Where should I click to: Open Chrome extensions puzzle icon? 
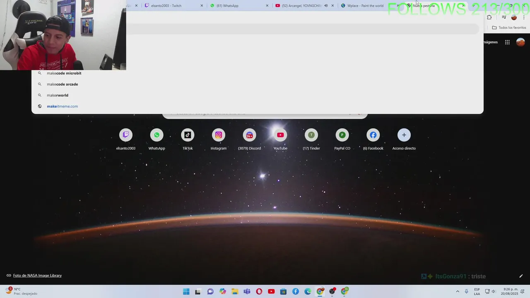click(x=489, y=17)
